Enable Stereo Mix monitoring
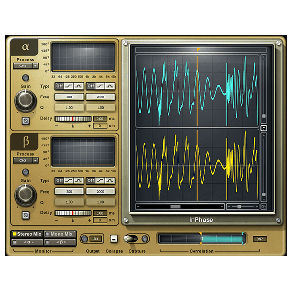The width and height of the screenshot is (291, 291). pyautogui.click(x=27, y=234)
